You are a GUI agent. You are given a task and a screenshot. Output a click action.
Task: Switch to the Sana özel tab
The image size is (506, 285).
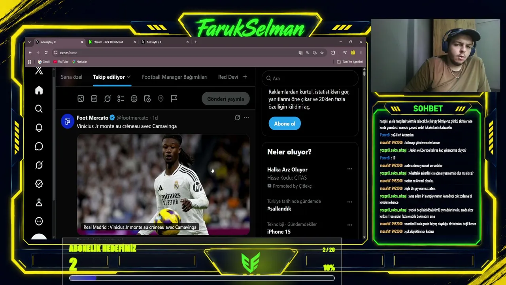click(72, 77)
